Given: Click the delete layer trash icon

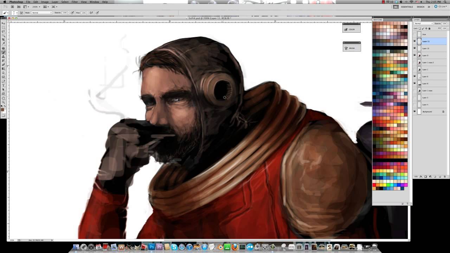Looking at the screenshot, I should tap(445, 176).
